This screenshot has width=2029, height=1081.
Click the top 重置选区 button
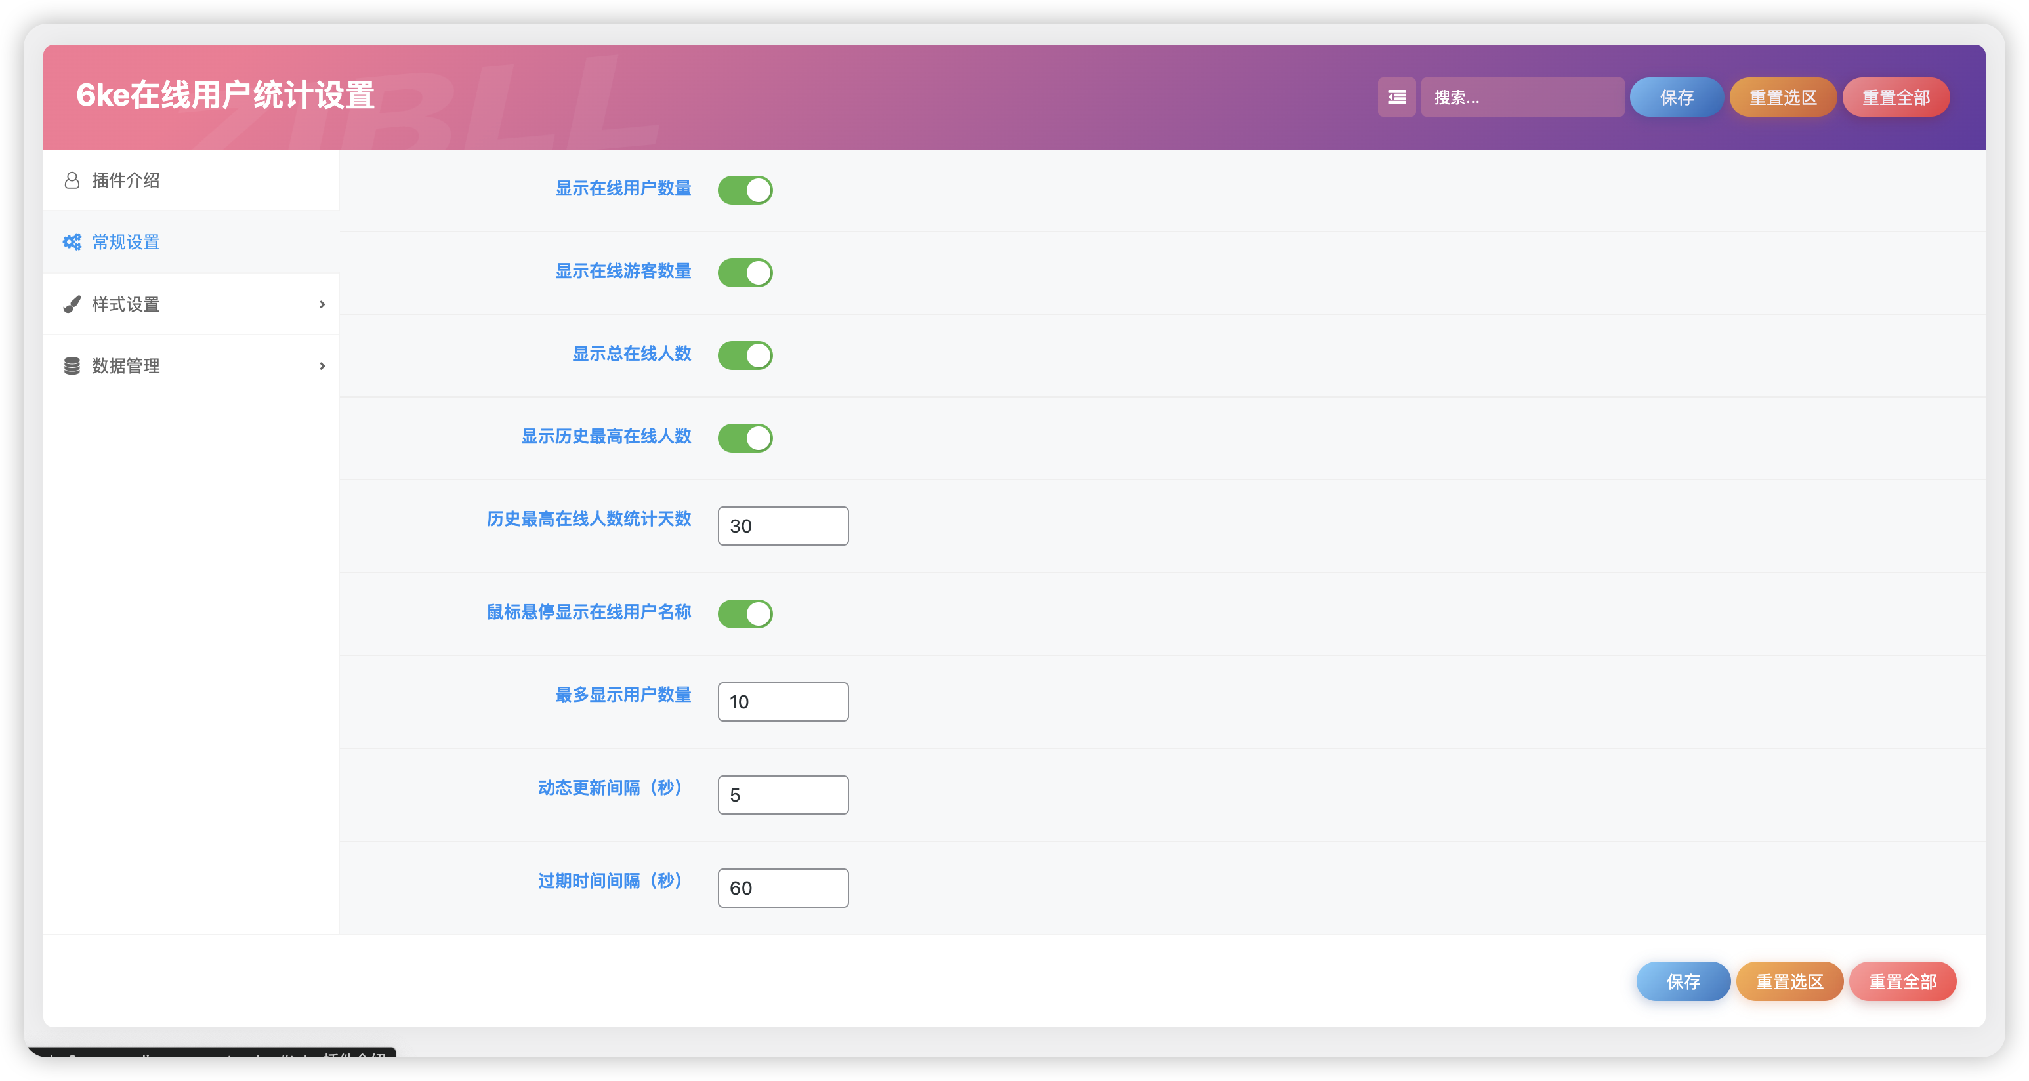(1782, 97)
